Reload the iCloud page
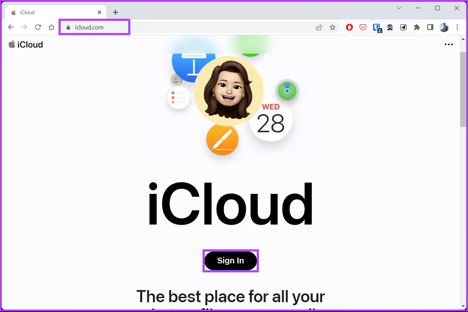Screen dimensions: 468x312 (x=38, y=27)
